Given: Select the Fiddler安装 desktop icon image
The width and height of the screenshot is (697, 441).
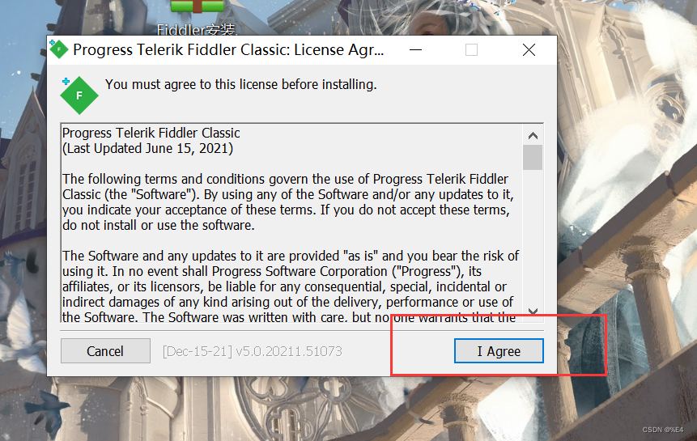Looking at the screenshot, I should tap(198, 6).
